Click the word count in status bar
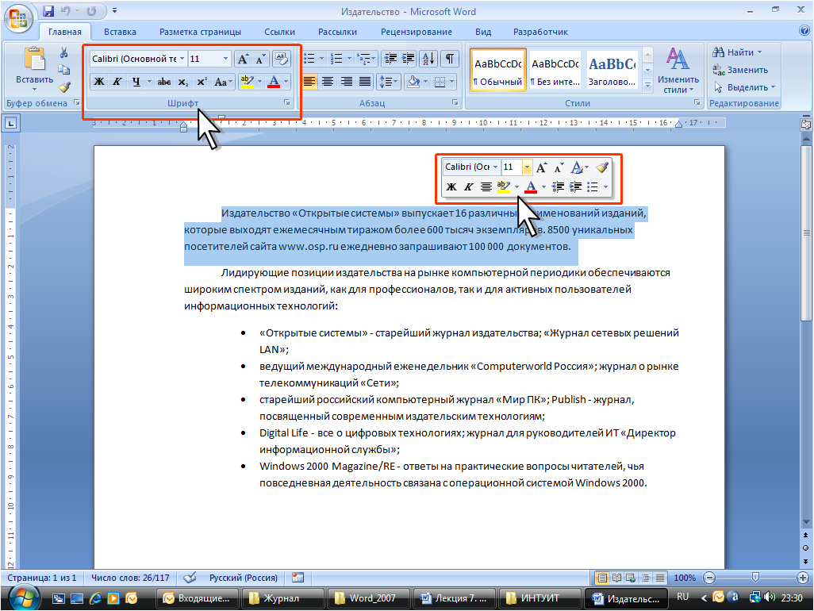 coord(130,577)
